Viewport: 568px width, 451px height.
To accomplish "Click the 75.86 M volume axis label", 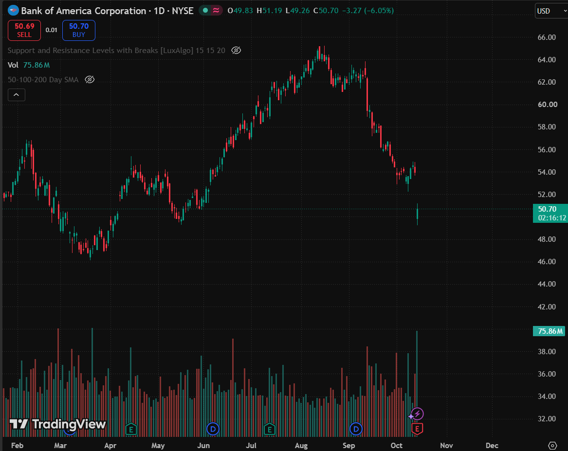I will pos(549,331).
